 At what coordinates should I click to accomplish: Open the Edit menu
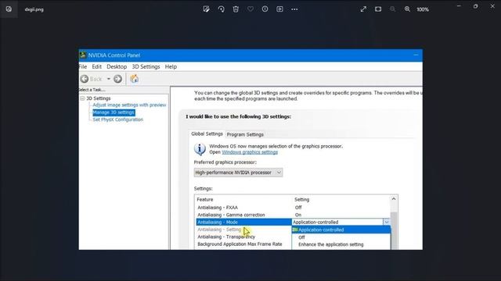tap(96, 66)
